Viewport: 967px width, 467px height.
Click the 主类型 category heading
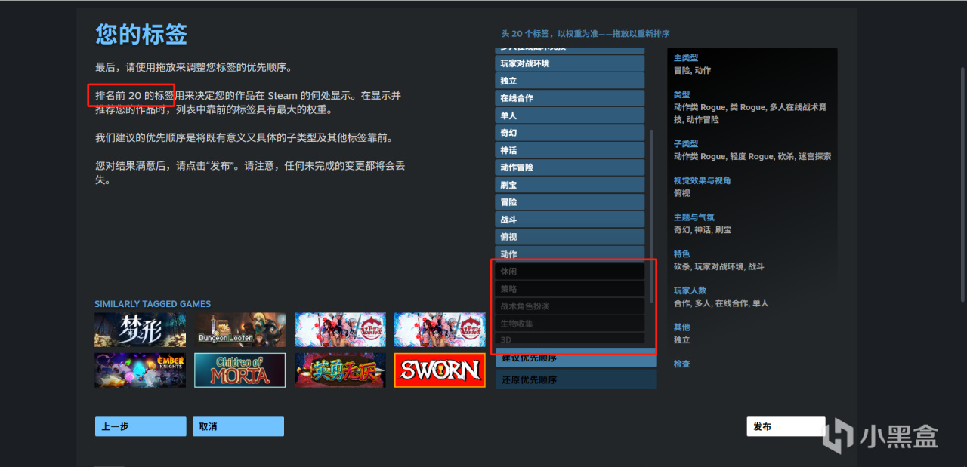pyautogui.click(x=686, y=57)
